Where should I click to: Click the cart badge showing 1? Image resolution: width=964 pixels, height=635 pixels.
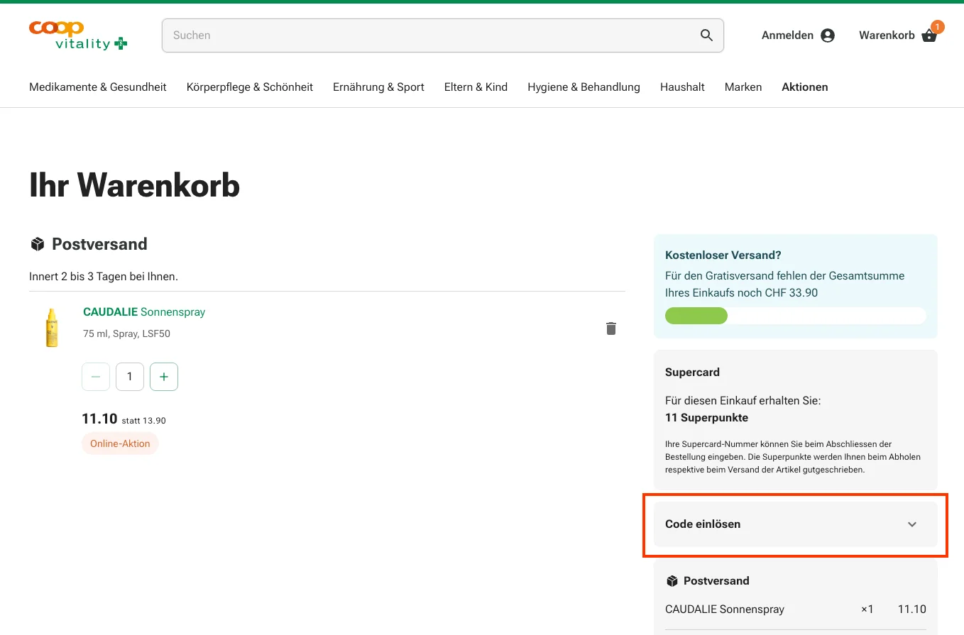(938, 27)
